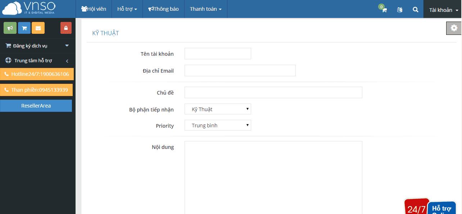This screenshot has width=462, height=214.
Task: Click the Nội dung label
Action: point(163,147)
